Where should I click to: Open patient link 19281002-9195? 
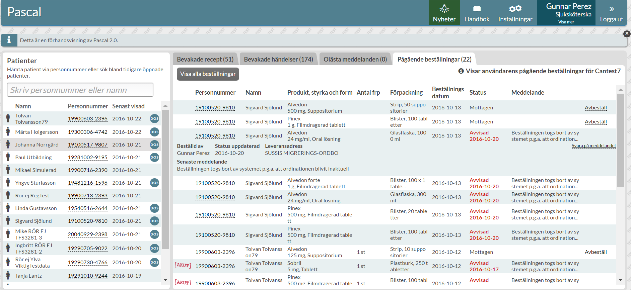87,158
